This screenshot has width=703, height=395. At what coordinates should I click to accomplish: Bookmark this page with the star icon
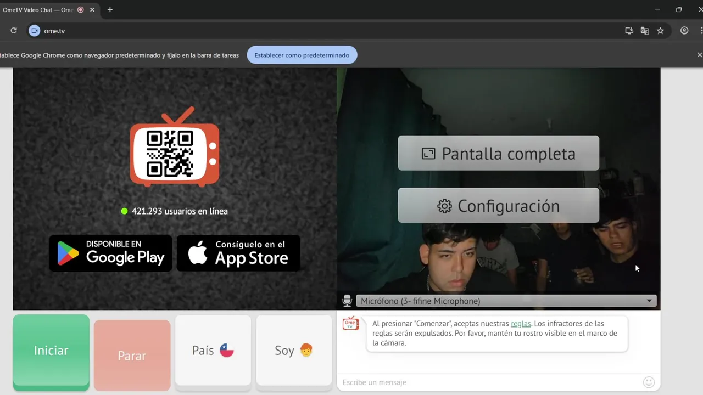[660, 31]
